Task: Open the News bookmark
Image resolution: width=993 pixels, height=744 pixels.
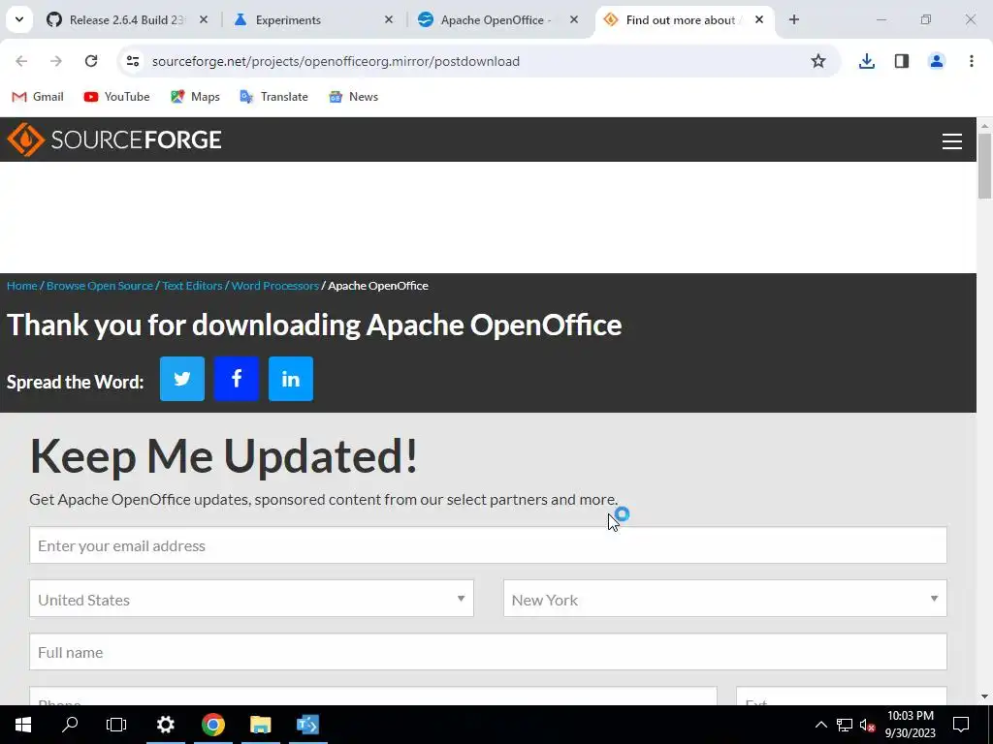Action: 353,97
